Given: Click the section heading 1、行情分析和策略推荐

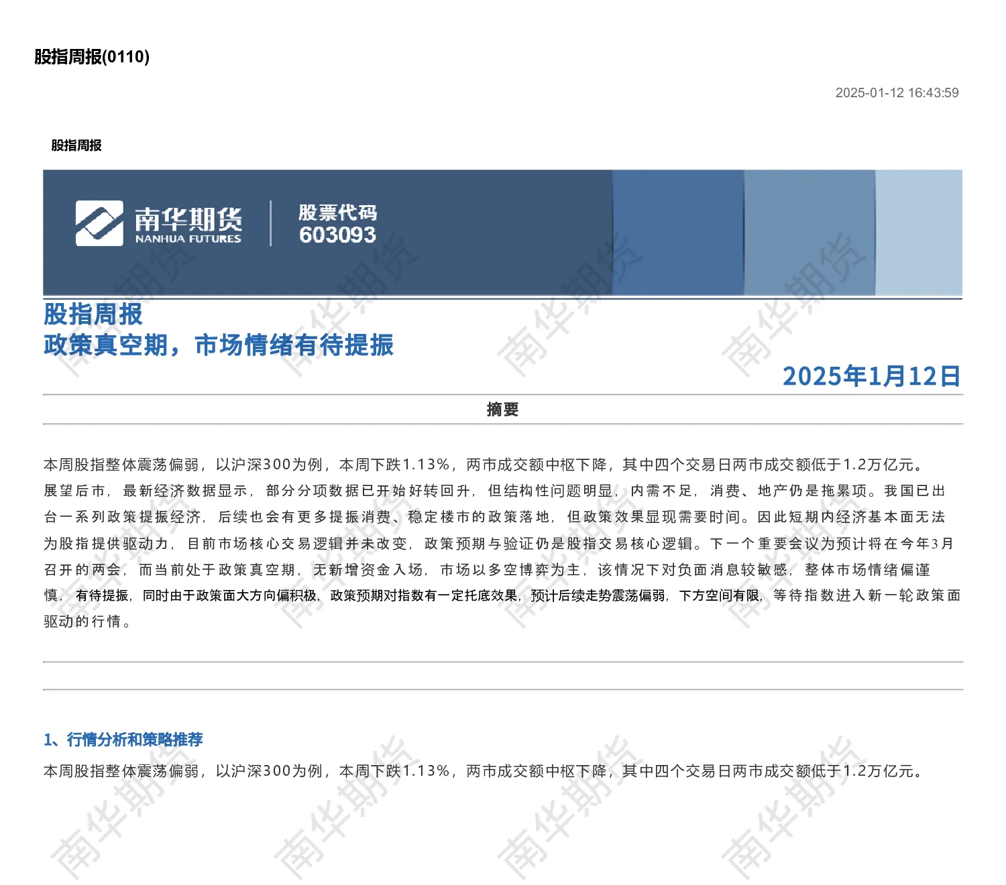Looking at the screenshot, I should pyautogui.click(x=123, y=740).
